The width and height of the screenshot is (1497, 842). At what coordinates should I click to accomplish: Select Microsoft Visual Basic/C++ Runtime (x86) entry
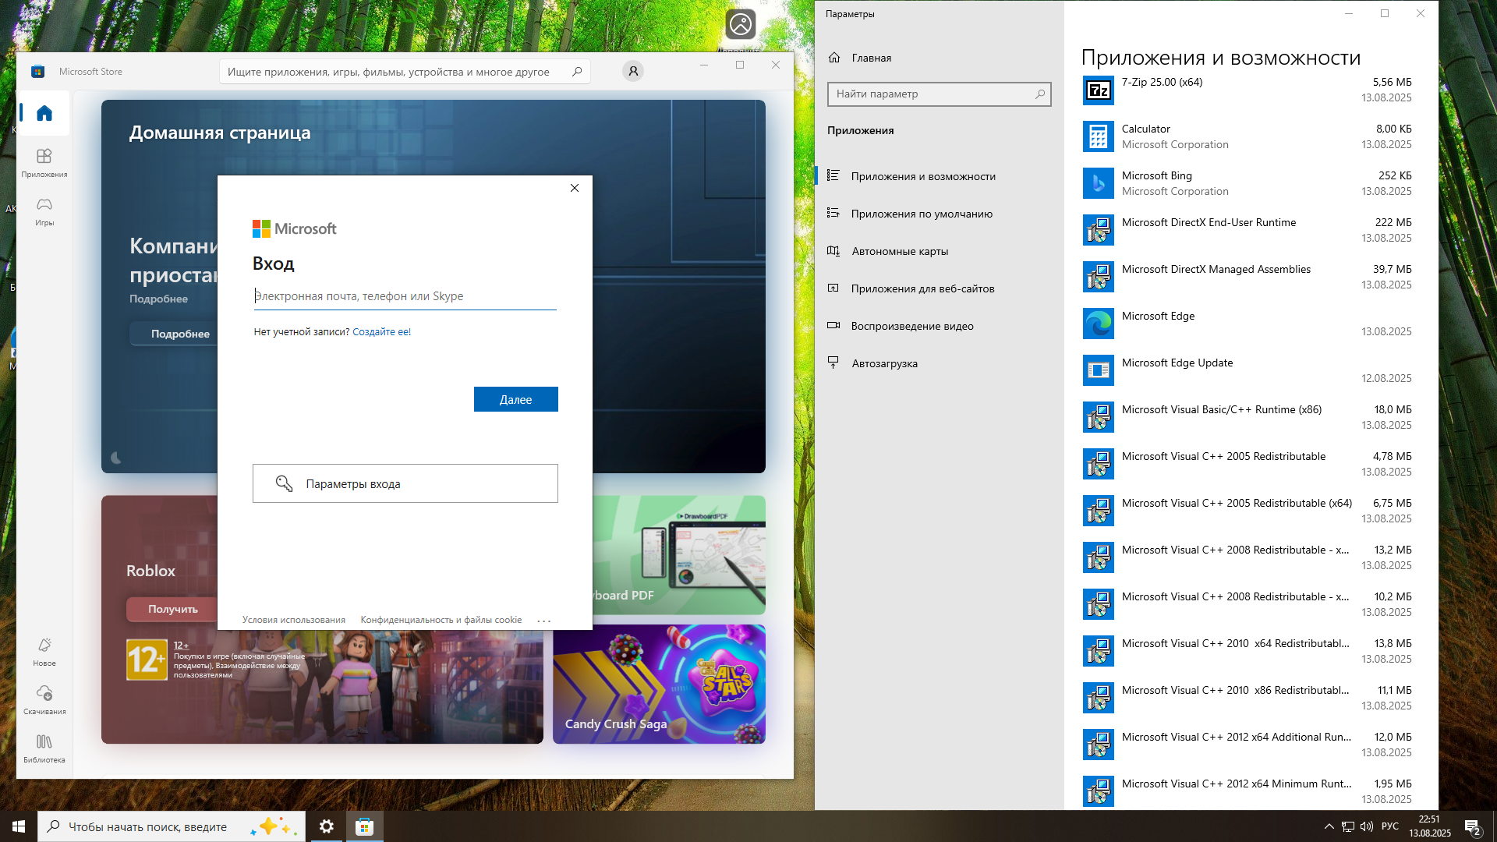click(x=1247, y=417)
